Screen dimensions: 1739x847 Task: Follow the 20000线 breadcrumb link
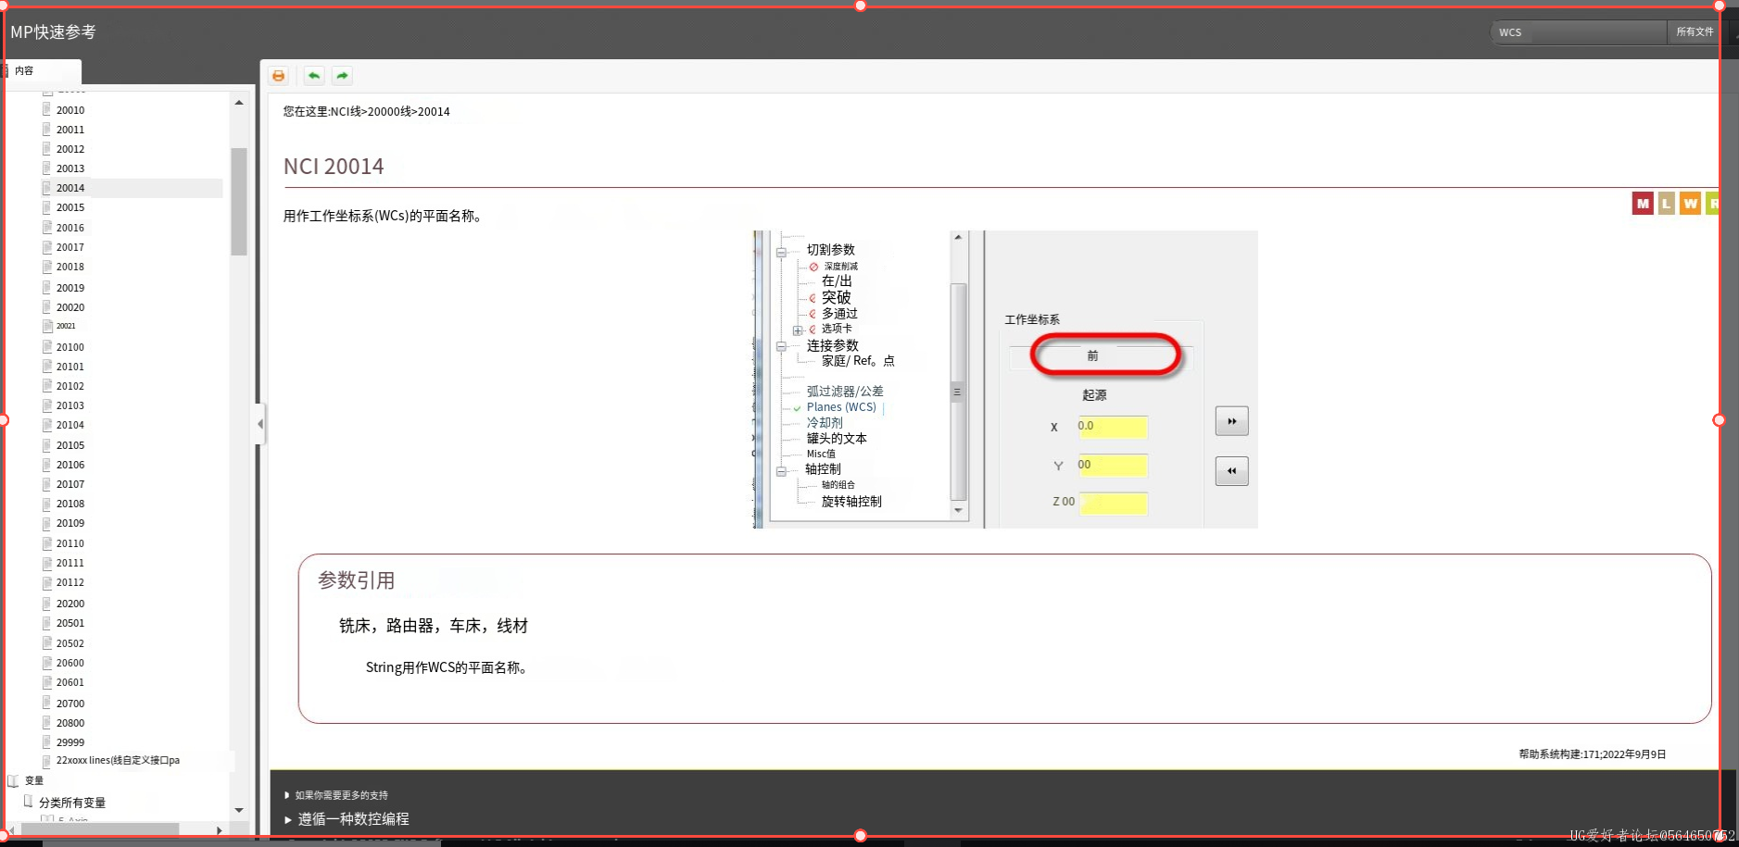point(389,112)
